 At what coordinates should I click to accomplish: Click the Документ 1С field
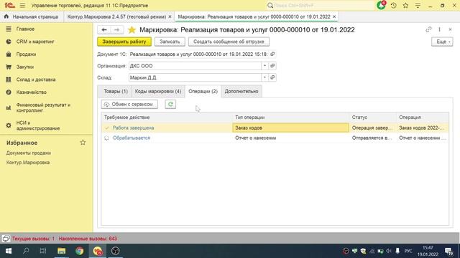coord(198,54)
